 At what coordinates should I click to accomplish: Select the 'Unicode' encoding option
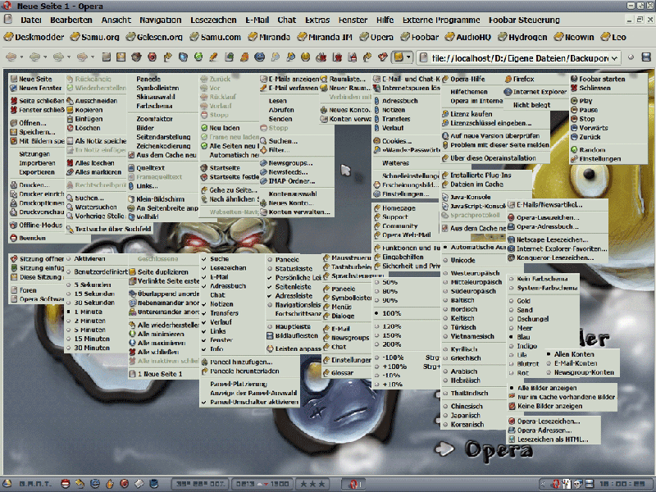(x=459, y=260)
